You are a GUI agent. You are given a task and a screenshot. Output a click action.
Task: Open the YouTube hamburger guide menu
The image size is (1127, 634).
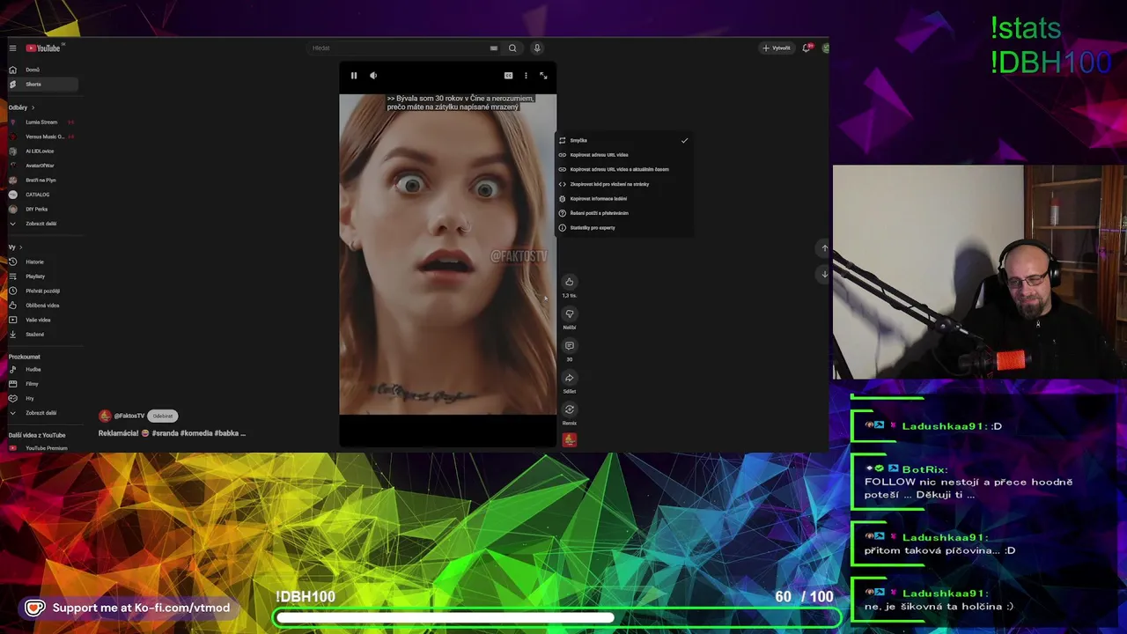pyautogui.click(x=12, y=48)
